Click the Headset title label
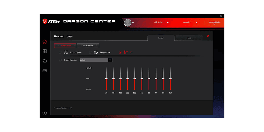Viewport: 264px width, 132px height. click(x=59, y=36)
